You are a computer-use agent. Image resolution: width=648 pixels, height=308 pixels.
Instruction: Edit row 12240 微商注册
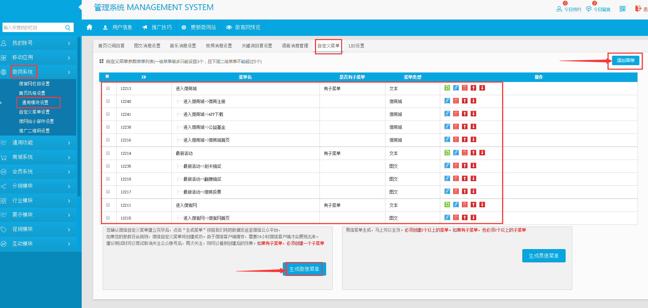447,101
